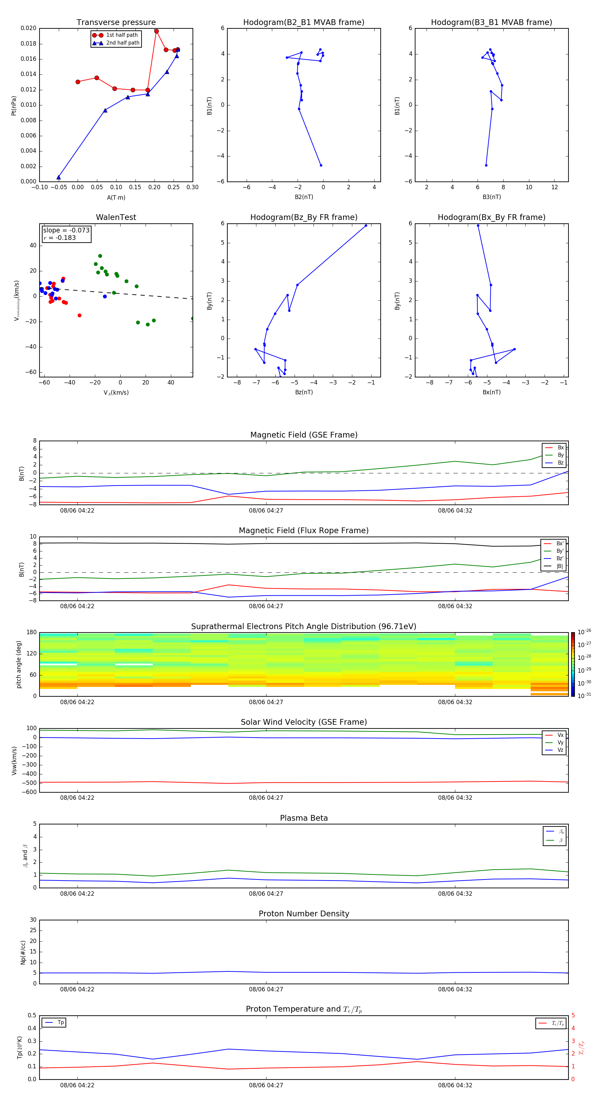Image resolution: width=608 pixels, height=1115 pixels.
Task: Click 'Te/Tp' legend entry in temperature plot
Action: pos(551,1023)
